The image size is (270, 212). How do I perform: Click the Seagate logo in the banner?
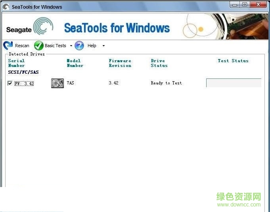point(30,26)
